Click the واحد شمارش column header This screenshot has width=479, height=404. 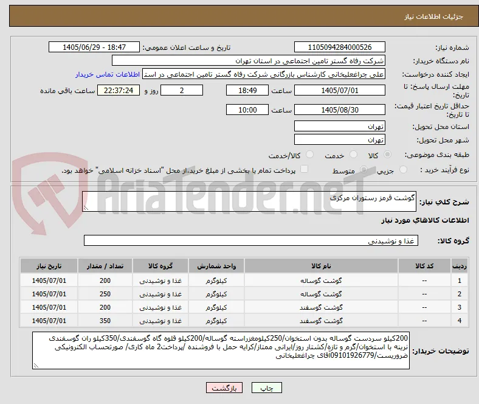coord(216,266)
